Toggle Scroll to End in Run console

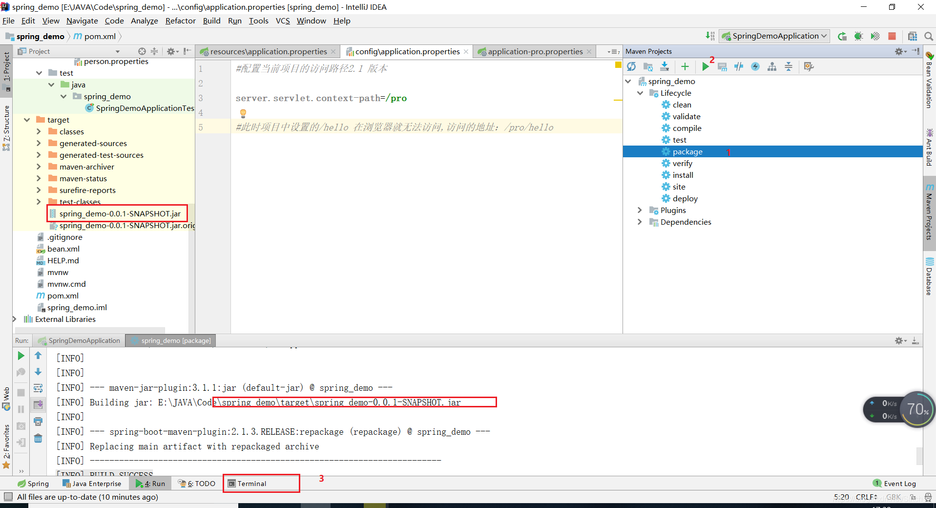pos(38,404)
